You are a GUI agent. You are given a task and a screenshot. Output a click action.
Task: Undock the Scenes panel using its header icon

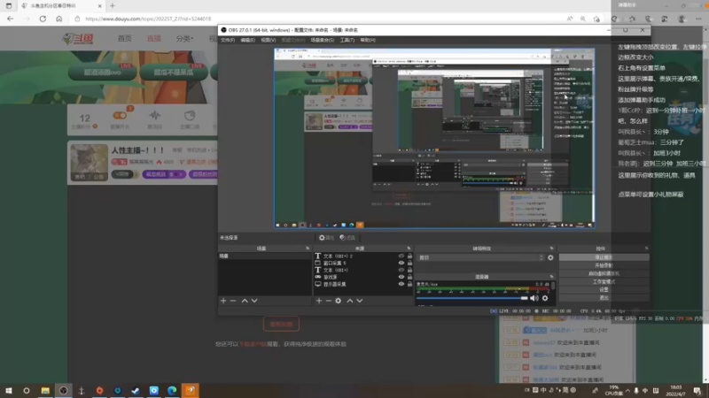tap(308, 249)
